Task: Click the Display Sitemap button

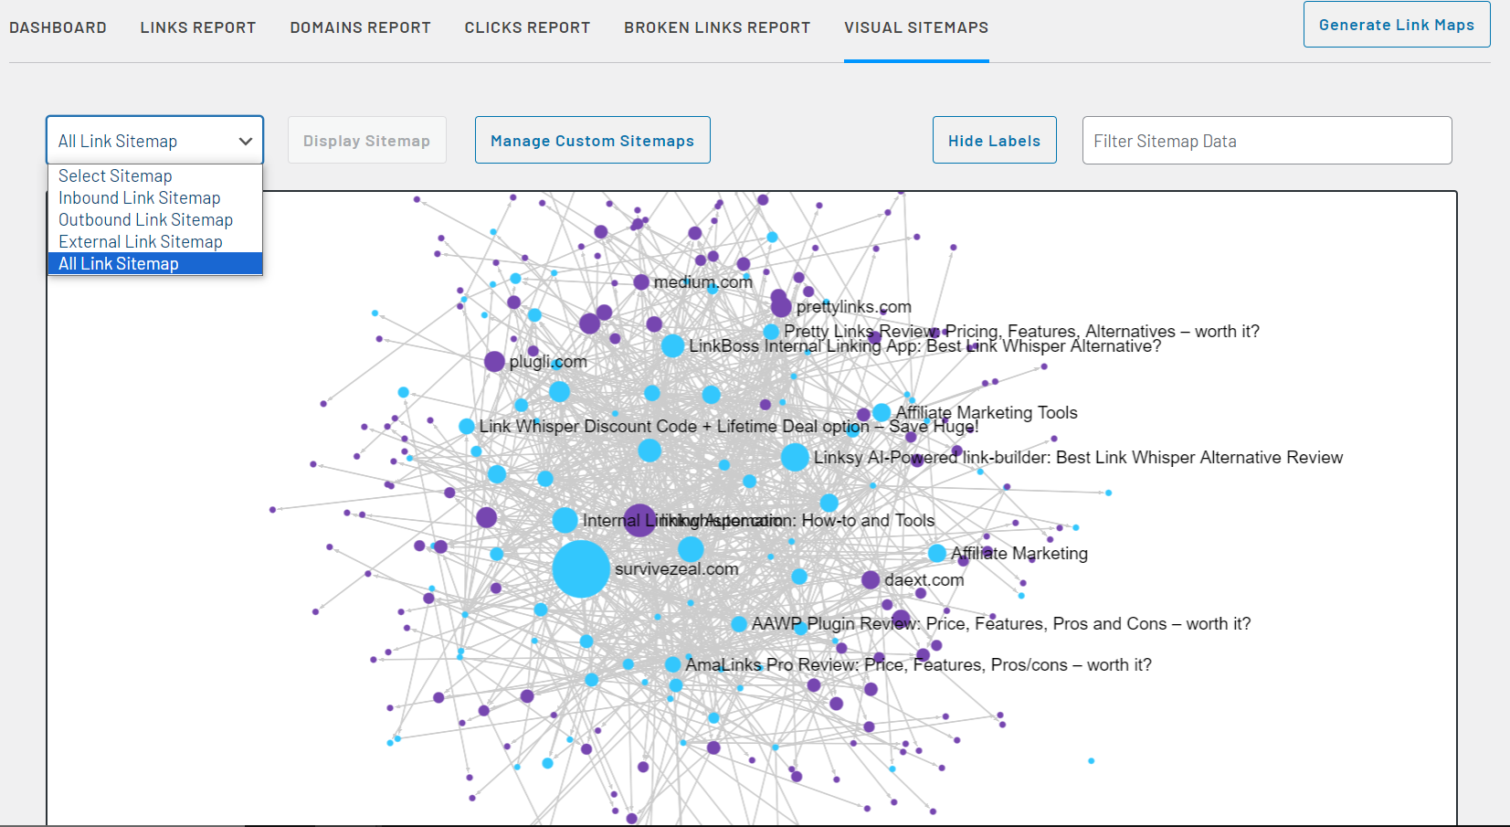Action: [366, 140]
